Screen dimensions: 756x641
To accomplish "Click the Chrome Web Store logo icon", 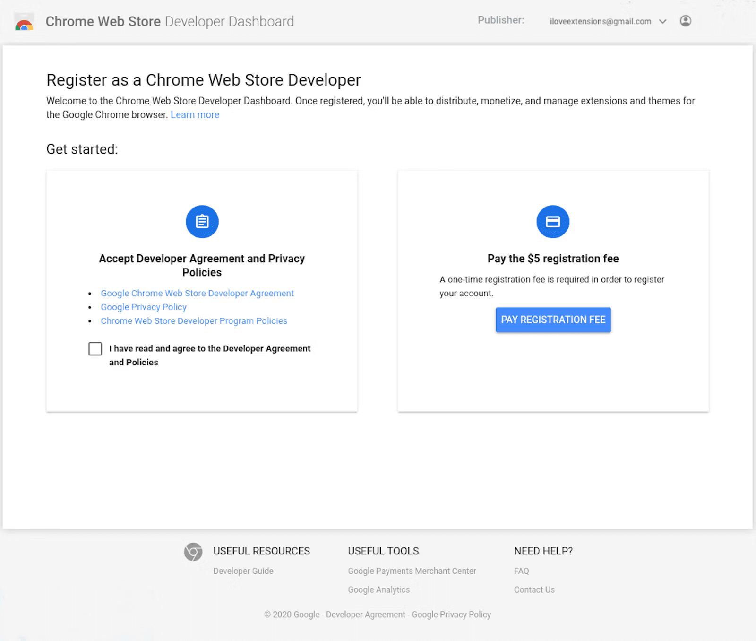I will click(24, 22).
